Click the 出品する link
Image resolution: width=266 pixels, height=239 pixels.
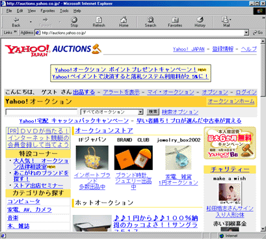(84, 92)
